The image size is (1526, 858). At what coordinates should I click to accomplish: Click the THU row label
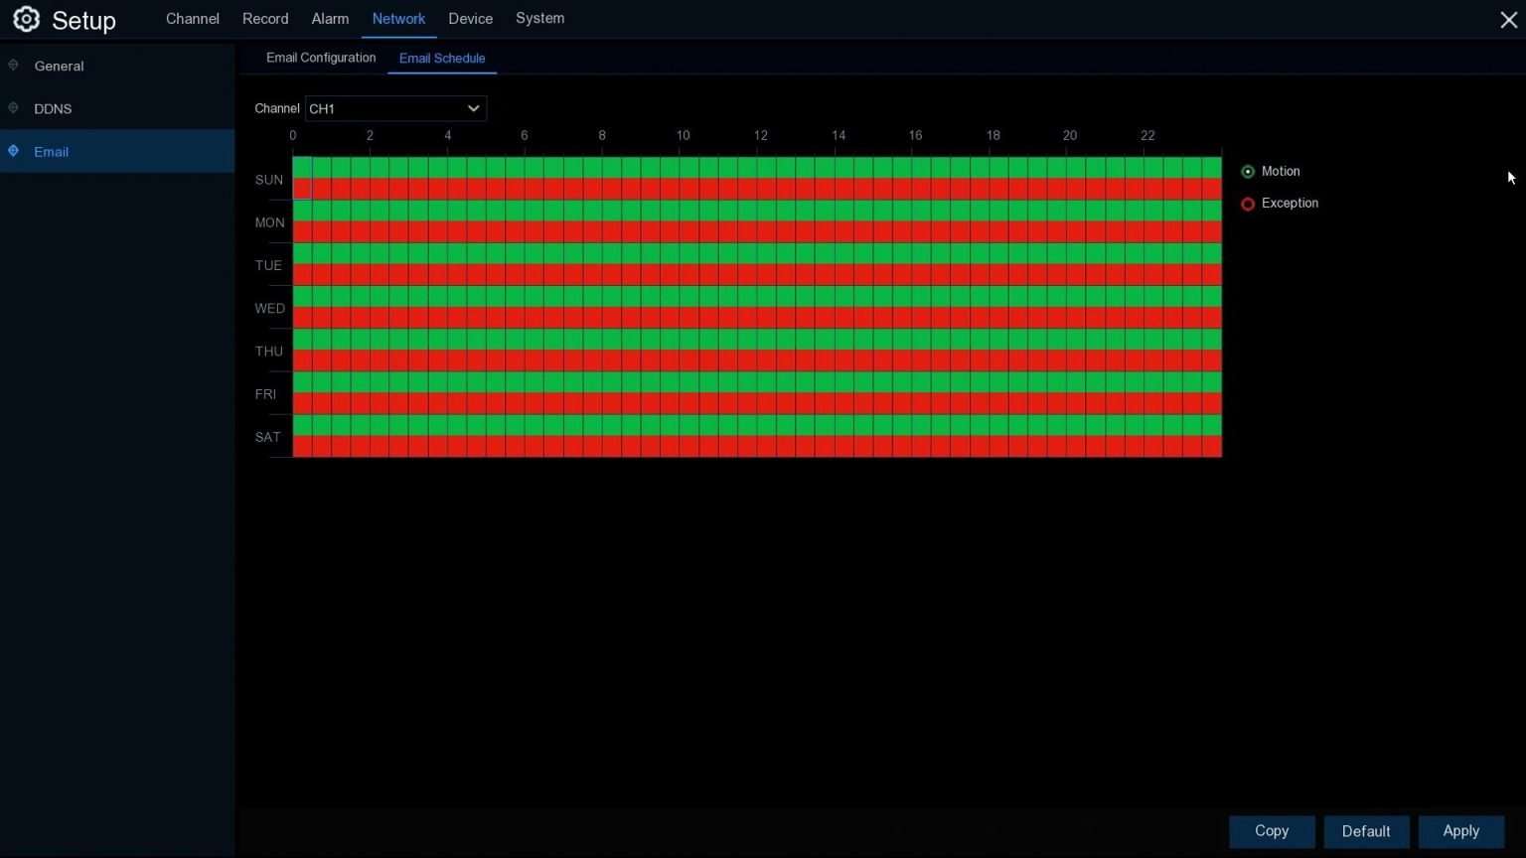[268, 351]
